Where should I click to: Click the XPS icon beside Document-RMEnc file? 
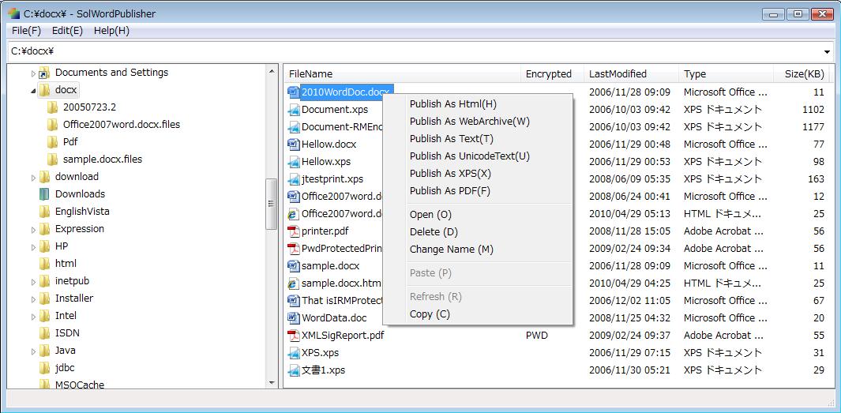tap(294, 127)
